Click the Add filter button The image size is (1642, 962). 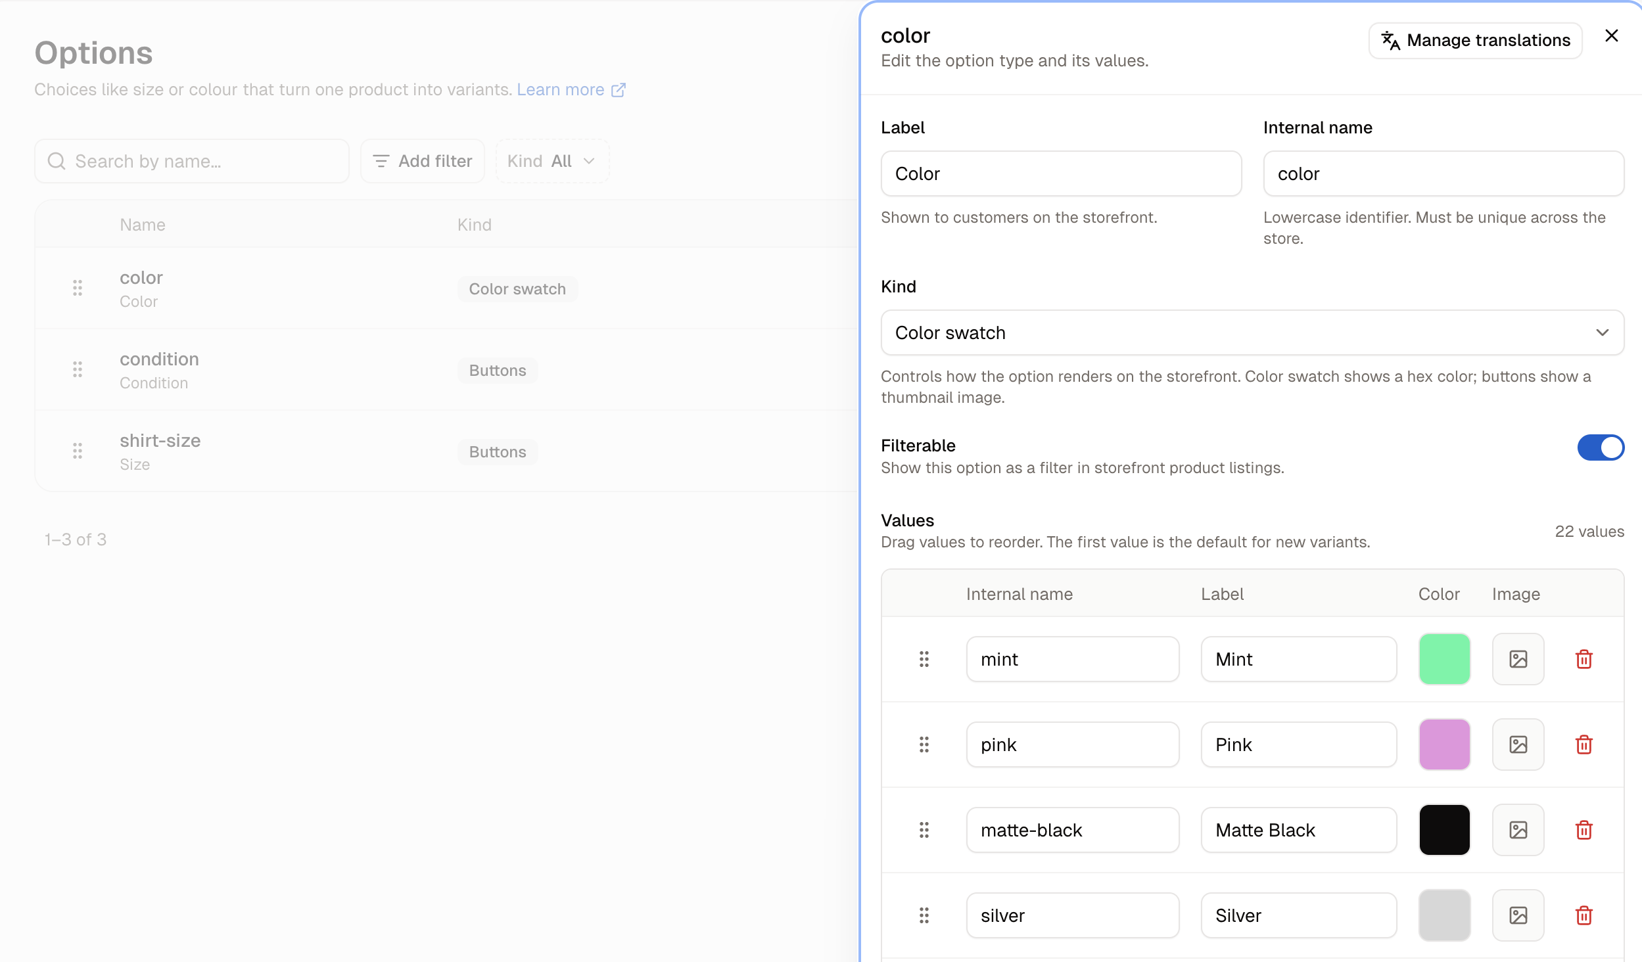pyautogui.click(x=422, y=161)
